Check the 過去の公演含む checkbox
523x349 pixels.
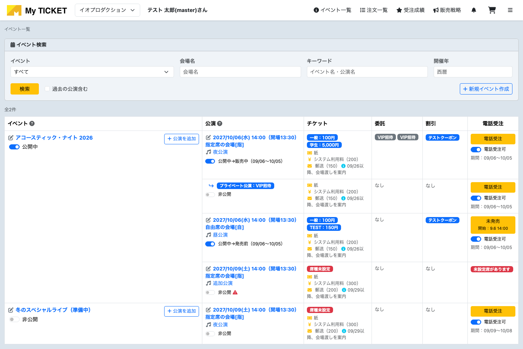pyautogui.click(x=47, y=89)
